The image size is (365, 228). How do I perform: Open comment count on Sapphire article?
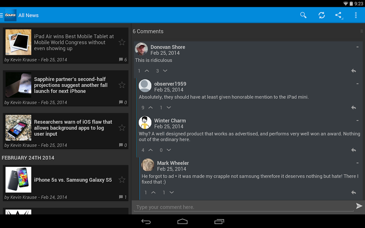(x=123, y=102)
